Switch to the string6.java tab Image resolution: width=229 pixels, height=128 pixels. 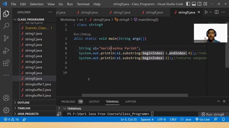click(x=87, y=12)
